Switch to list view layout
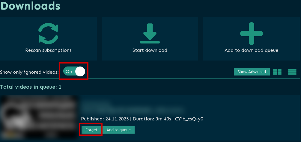This screenshot has width=301, height=142. (292, 72)
